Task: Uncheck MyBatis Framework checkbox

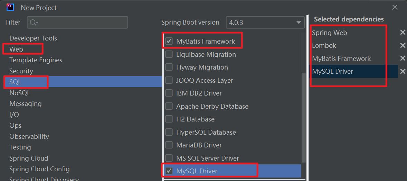Action: click(x=169, y=41)
